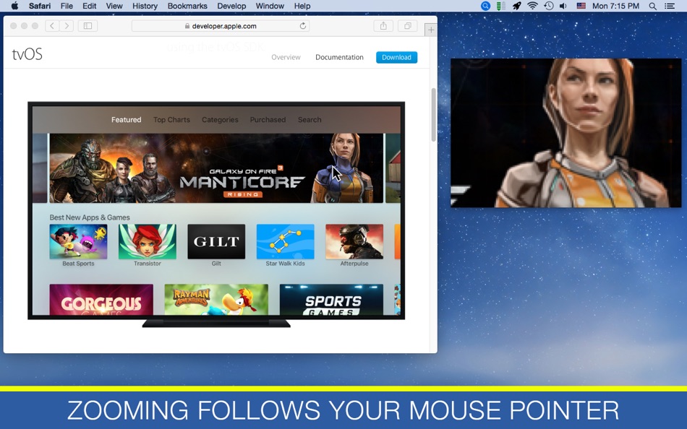Open the US flag input source menu
The width and height of the screenshot is (687, 429).
point(581,6)
